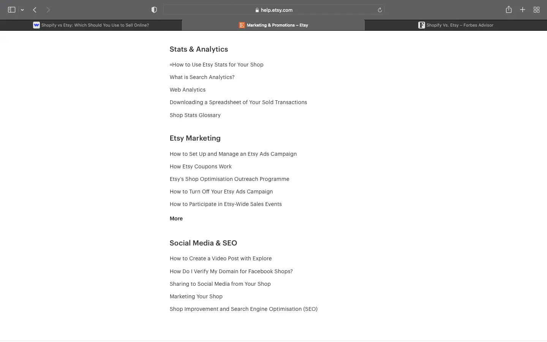Open Shop Improvement and SEO article
547x342 pixels.
tap(243, 309)
